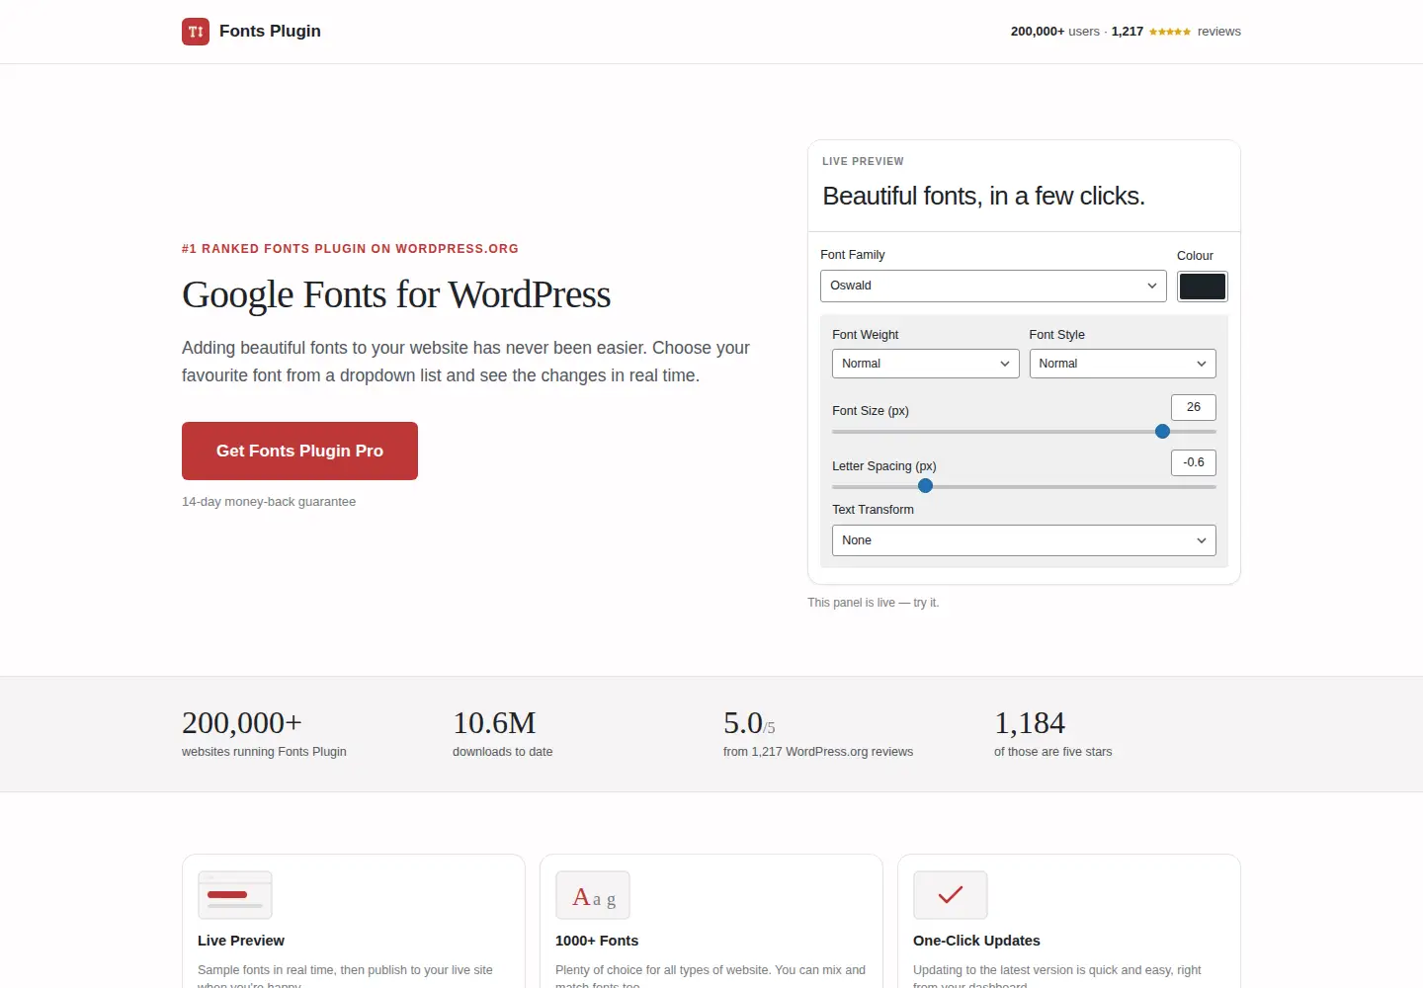
Task: Click the One-Click Updates checkmark icon
Action: point(951,895)
